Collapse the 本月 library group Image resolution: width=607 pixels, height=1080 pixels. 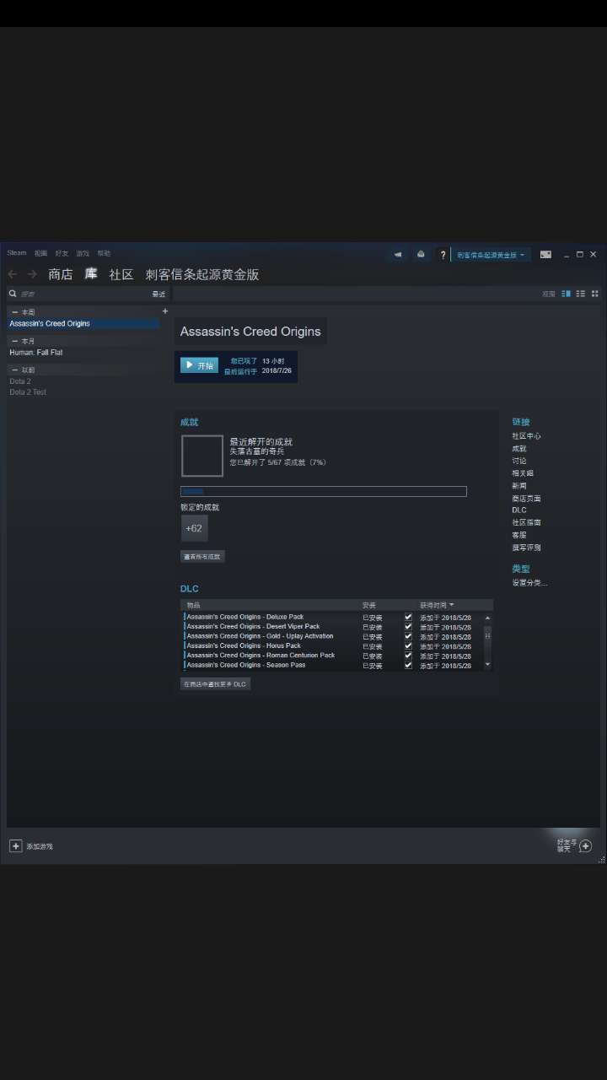coord(14,341)
